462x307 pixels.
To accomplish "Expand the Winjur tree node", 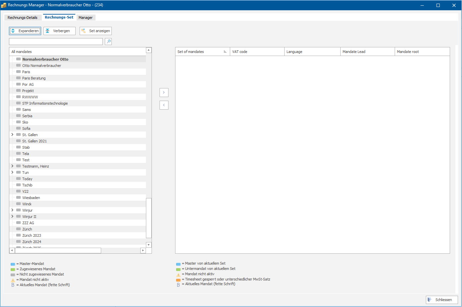I will [12, 210].
